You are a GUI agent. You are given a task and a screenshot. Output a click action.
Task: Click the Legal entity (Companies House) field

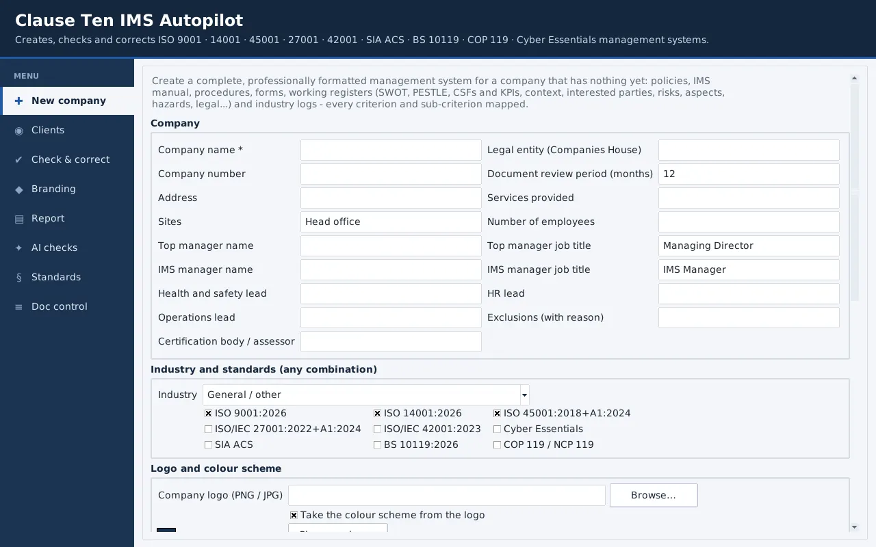(x=749, y=150)
